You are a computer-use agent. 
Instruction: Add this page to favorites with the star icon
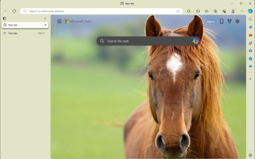(x=178, y=11)
